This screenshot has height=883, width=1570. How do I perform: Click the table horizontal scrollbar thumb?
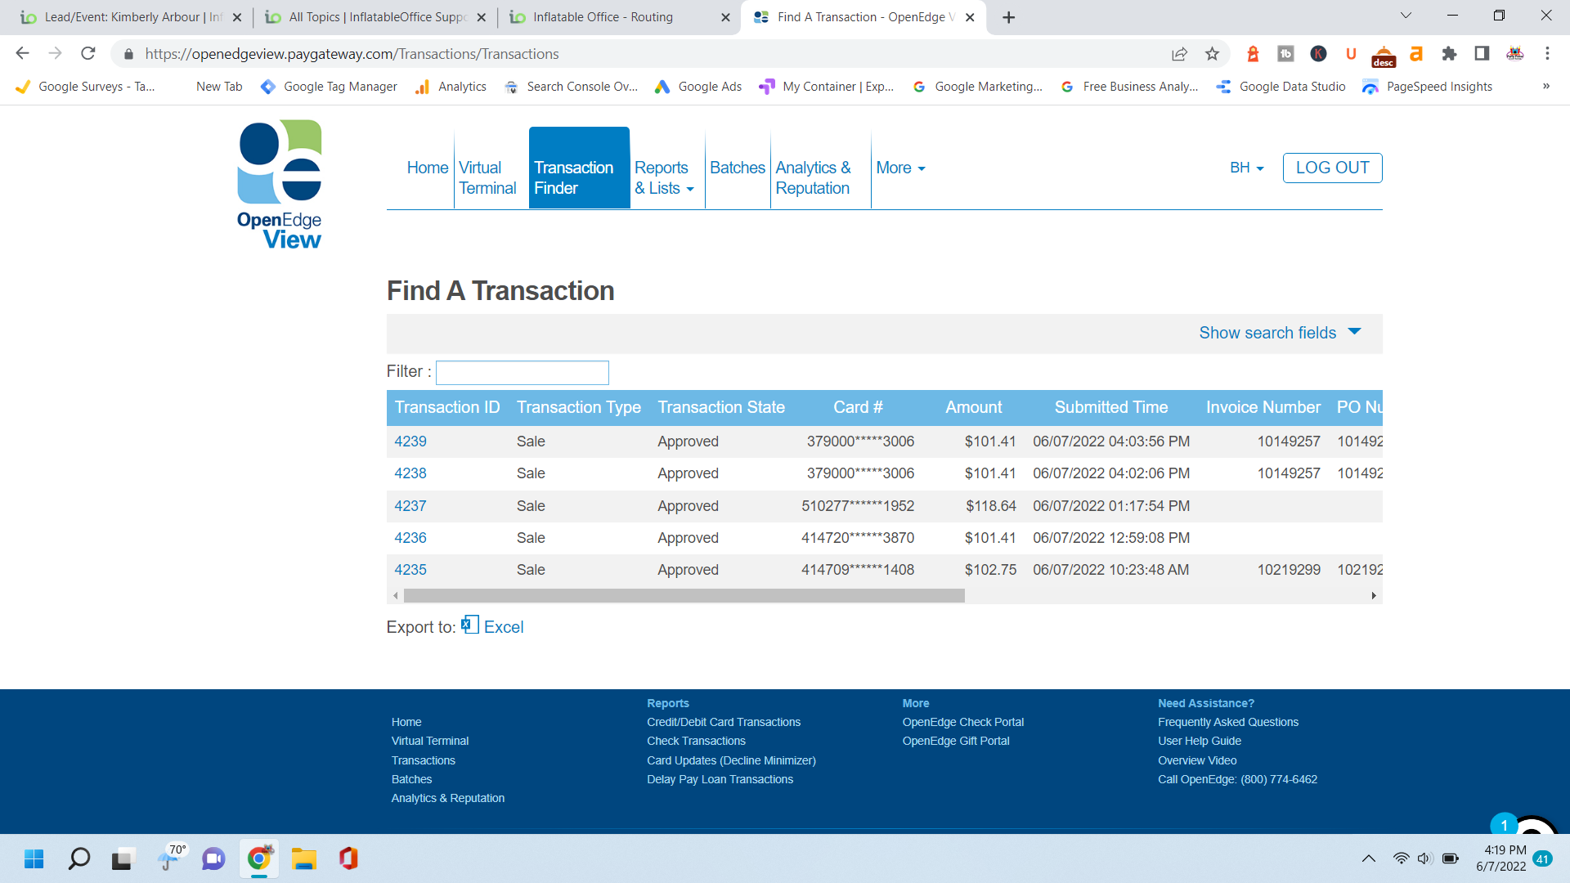tap(684, 596)
